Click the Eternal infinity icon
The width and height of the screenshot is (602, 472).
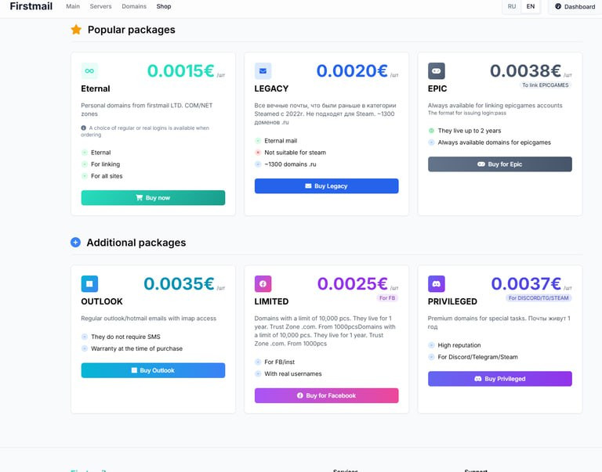tap(89, 71)
